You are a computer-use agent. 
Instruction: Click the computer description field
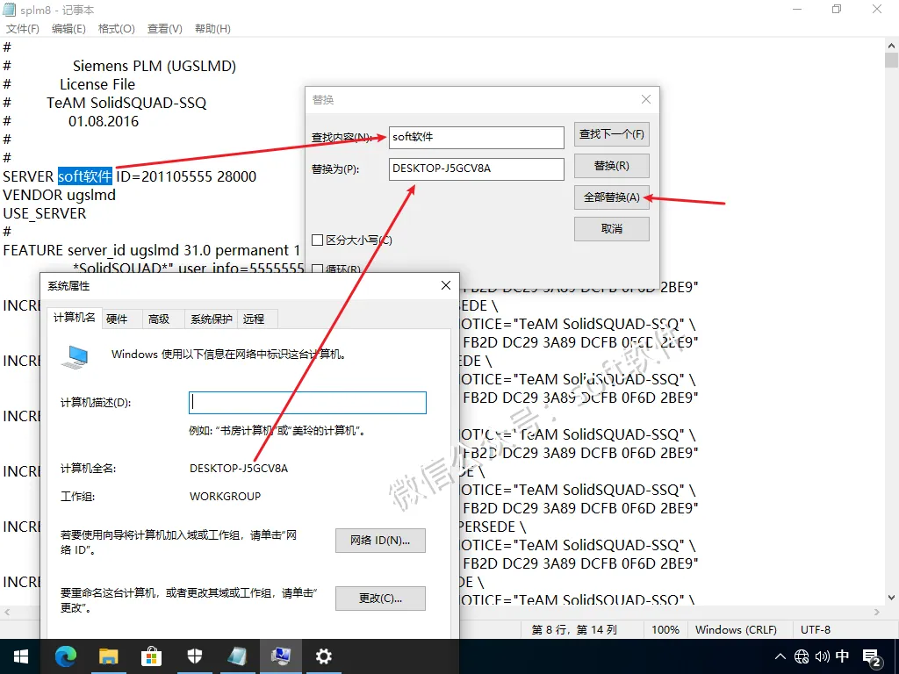pyautogui.click(x=307, y=402)
